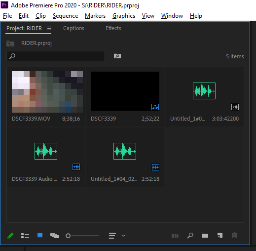The height and width of the screenshot is (251, 256).
Task: Click the New Bin folder icon
Action: tap(205, 236)
